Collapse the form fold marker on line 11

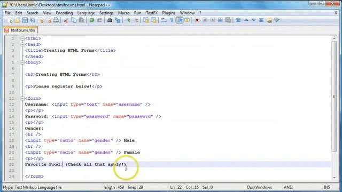(22, 99)
